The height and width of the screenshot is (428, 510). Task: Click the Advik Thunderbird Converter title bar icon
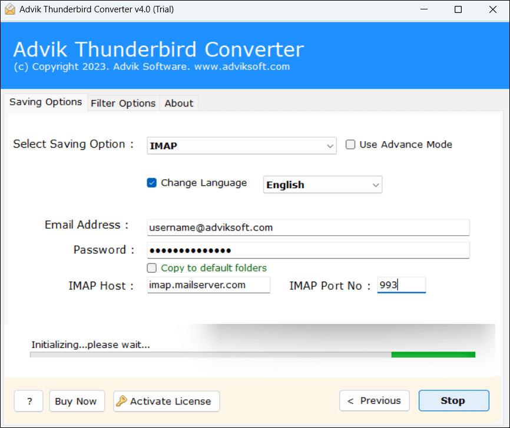(9, 9)
